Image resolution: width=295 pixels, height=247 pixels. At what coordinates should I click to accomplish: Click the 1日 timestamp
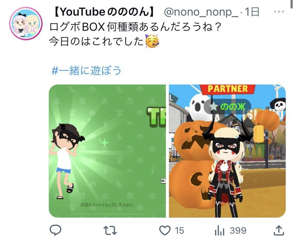(x=251, y=12)
